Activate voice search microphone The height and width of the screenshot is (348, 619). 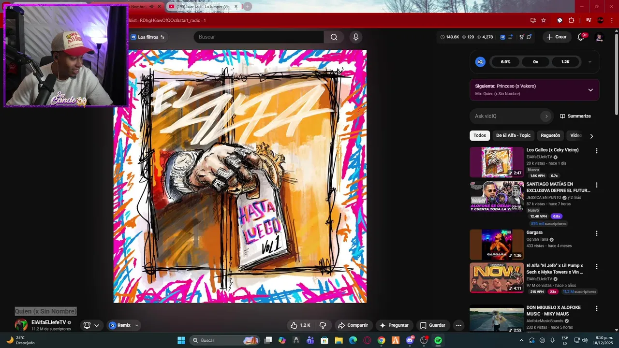coord(356,37)
